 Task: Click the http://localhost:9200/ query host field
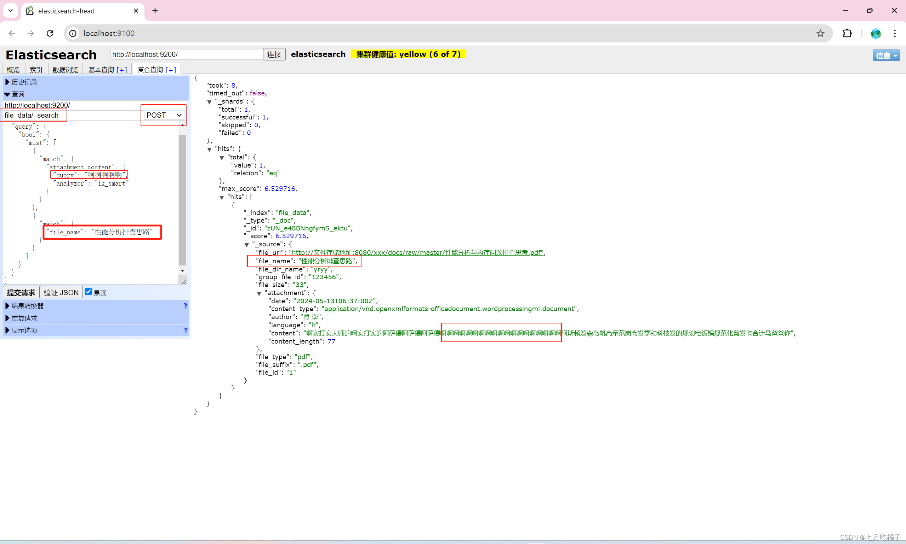95,105
